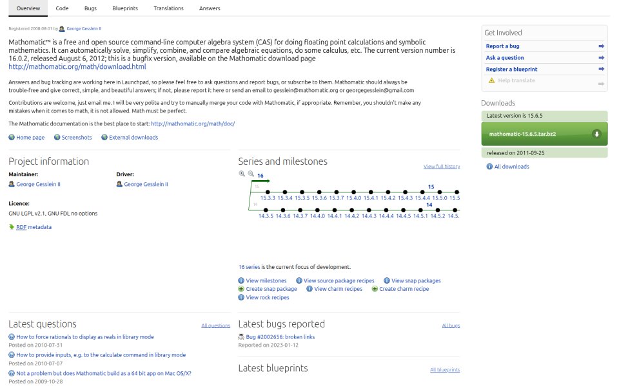Screen dimensions: 619x386
Task: Zoom in on the series timeline graph
Action: coord(242,173)
